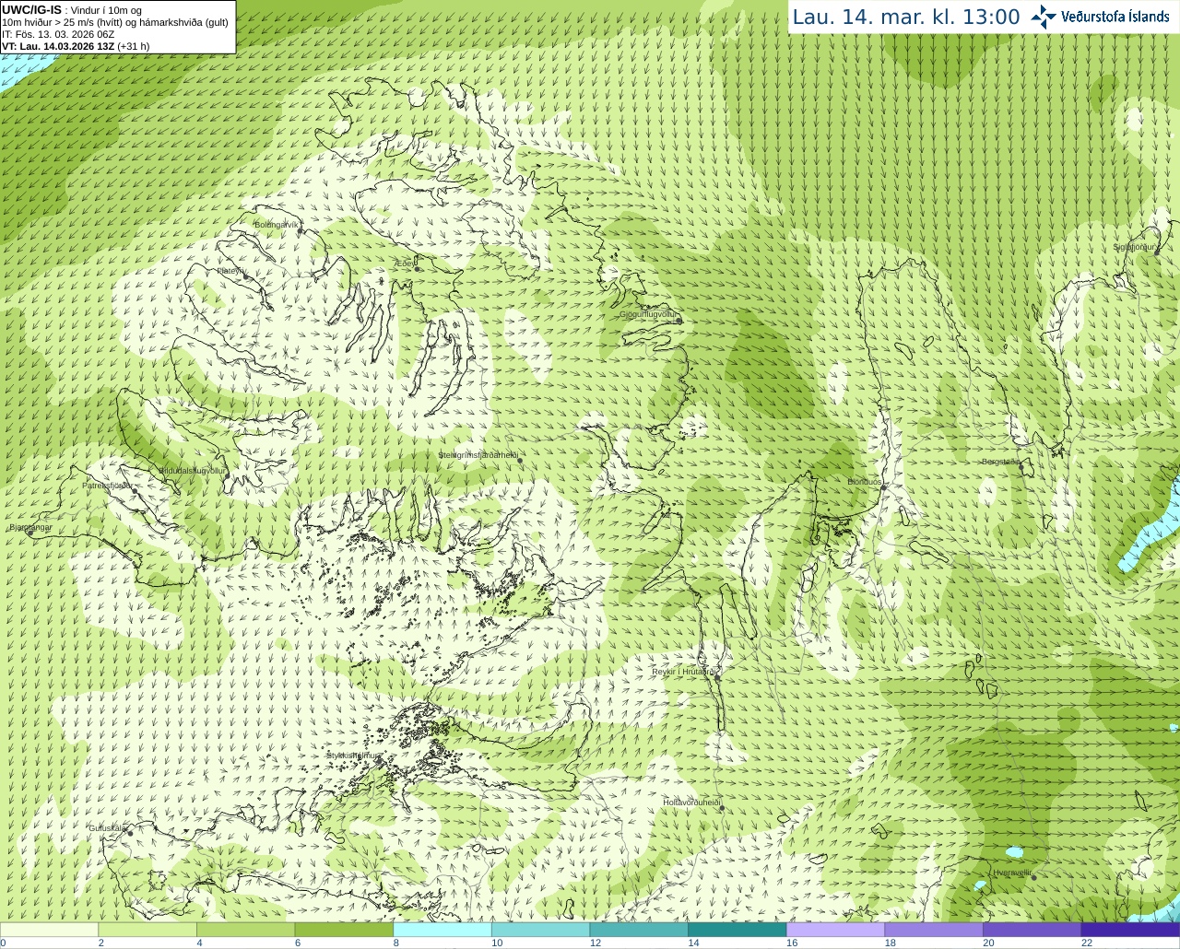Pick the 18–20 m/s purple swatch

pyautogui.click(x=933, y=930)
